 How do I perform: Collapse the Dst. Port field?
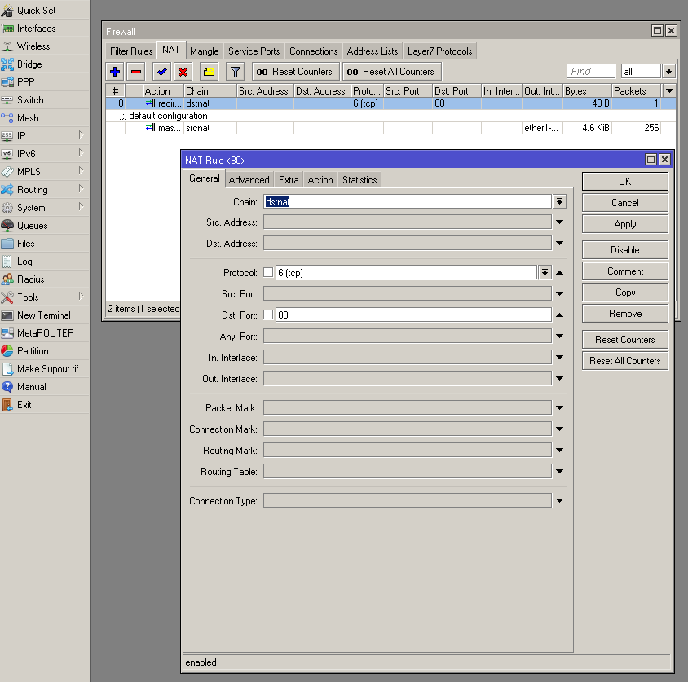(559, 315)
